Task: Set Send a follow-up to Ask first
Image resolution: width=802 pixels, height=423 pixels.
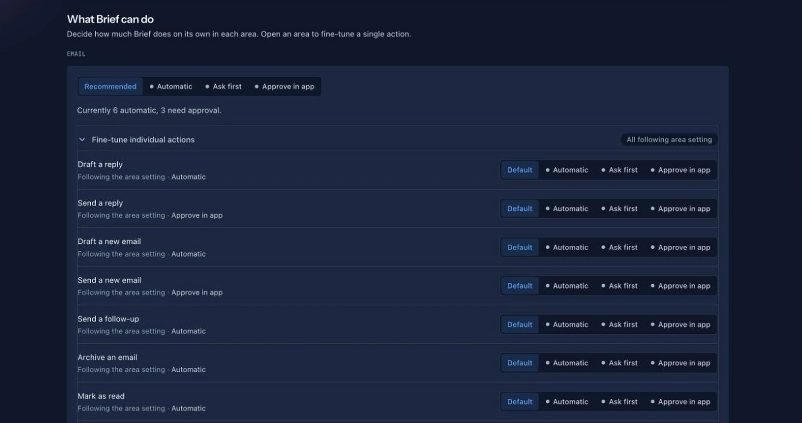Action: point(620,324)
